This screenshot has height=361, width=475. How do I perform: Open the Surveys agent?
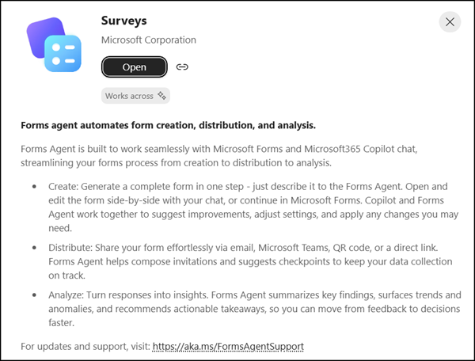(135, 67)
